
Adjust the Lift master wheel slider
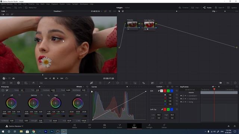11,116
